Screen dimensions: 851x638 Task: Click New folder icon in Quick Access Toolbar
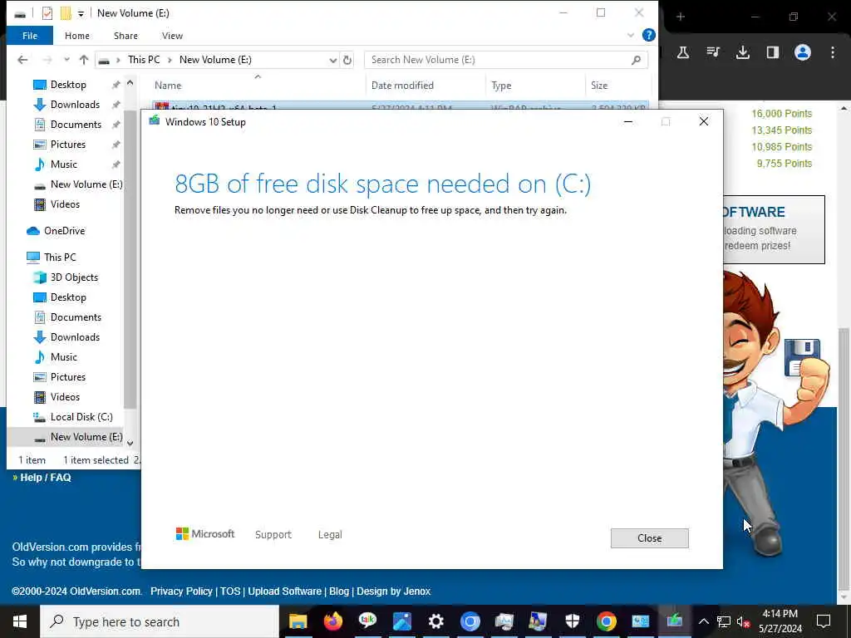[x=66, y=13]
